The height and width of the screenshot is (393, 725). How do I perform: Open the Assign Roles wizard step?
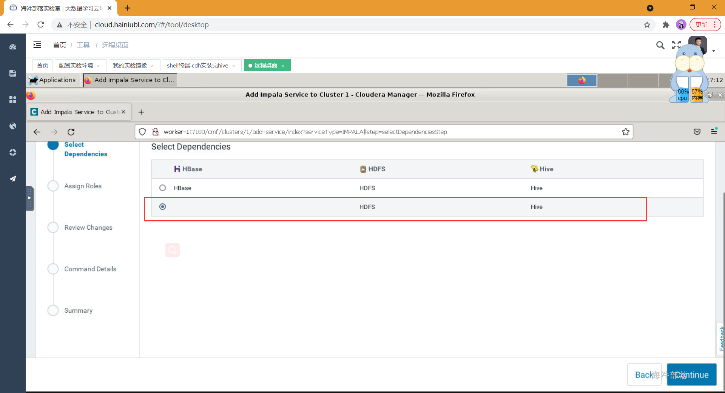[x=83, y=186]
